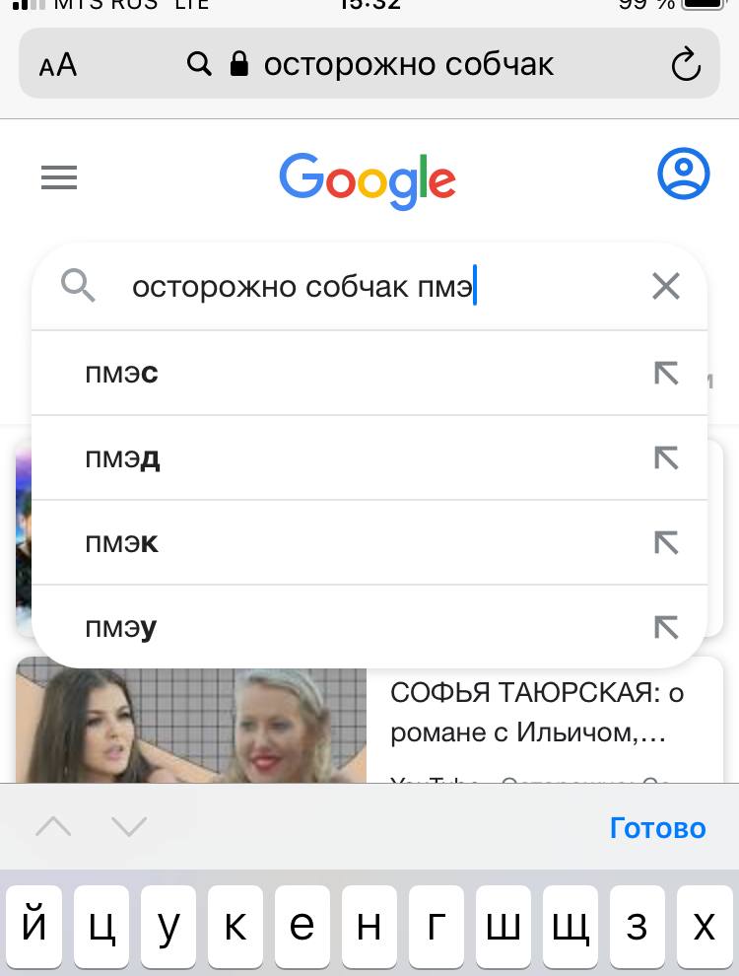739x976 pixels.
Task: Fill query with пмэс using arrow icon
Action: point(666,373)
